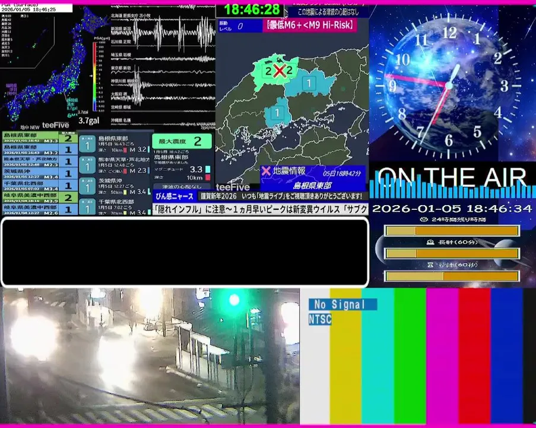Click the intensity 2 marker right of the epicenter X

coord(290,70)
